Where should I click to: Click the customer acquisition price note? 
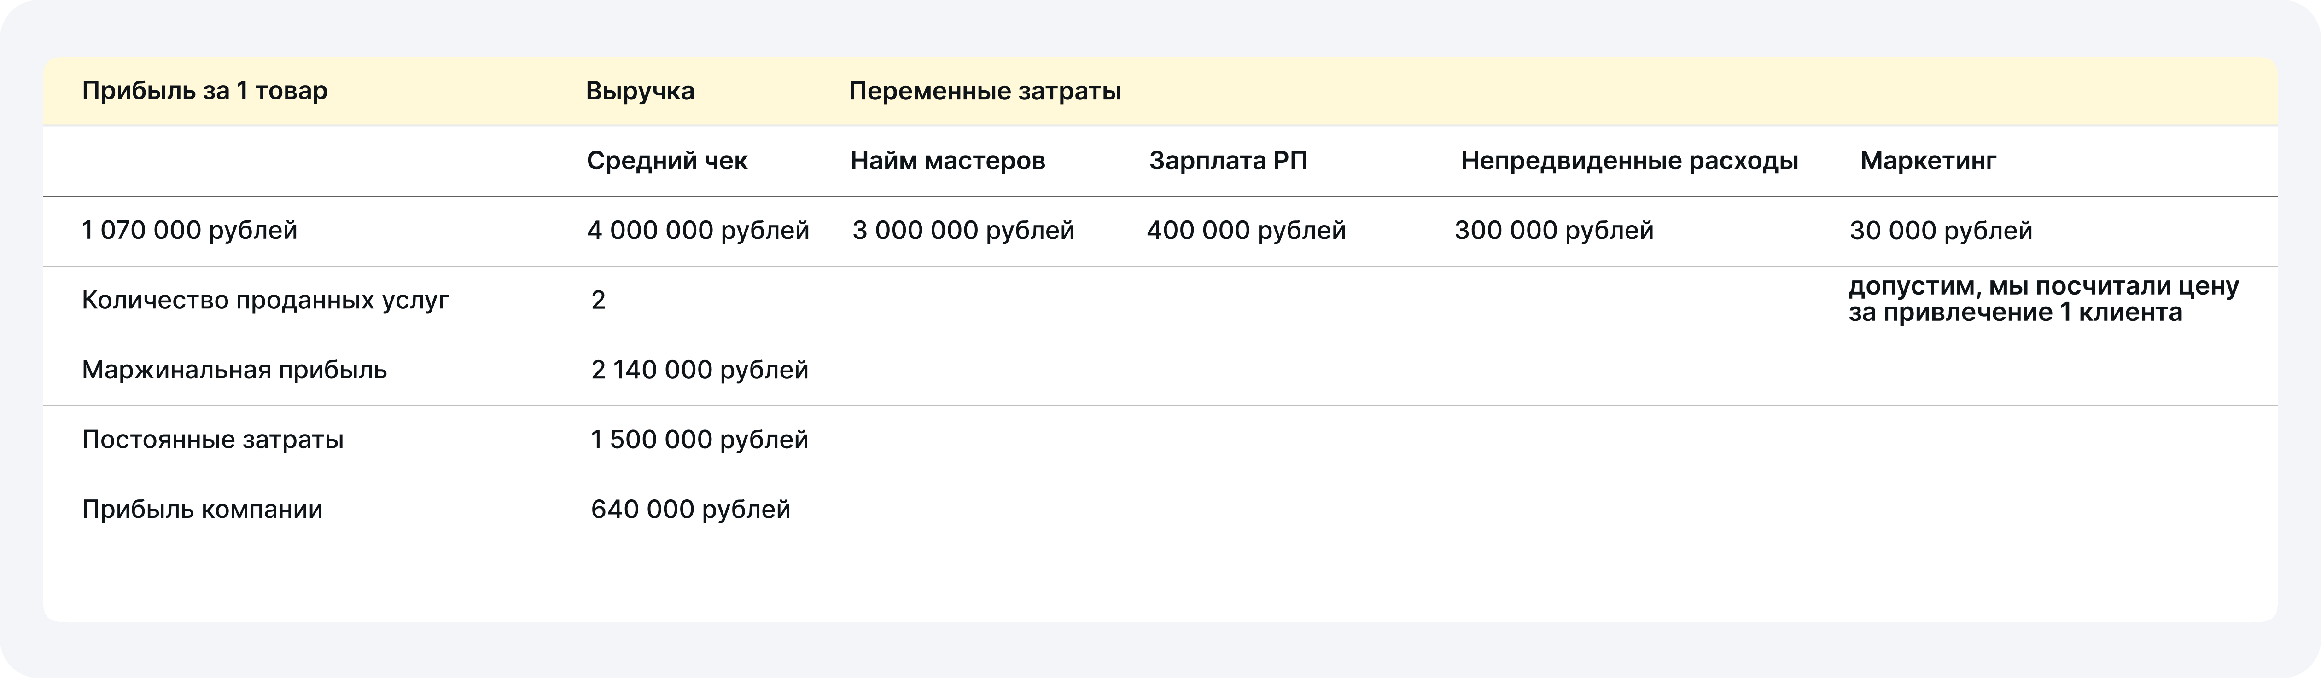[x=2042, y=300]
